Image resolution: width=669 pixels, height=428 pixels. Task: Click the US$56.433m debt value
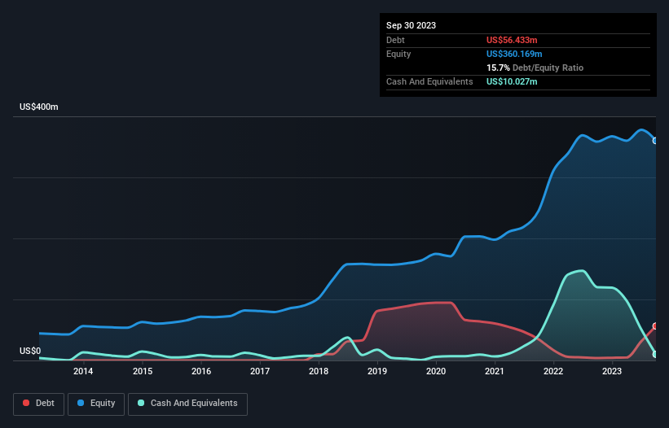point(512,40)
